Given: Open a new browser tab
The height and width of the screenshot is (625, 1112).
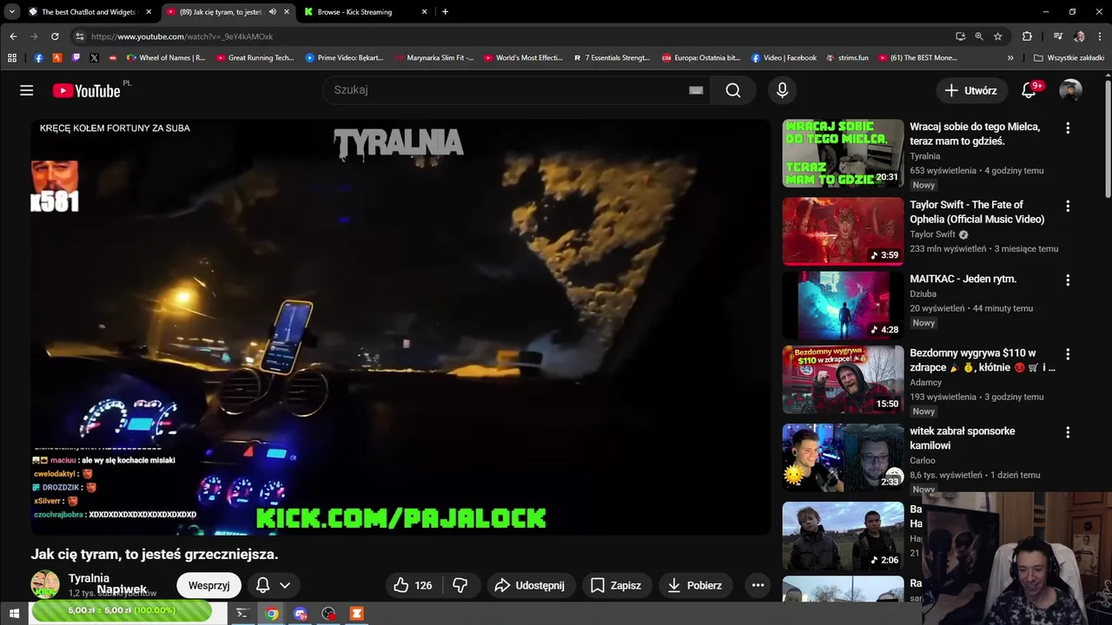Looking at the screenshot, I should (x=445, y=12).
